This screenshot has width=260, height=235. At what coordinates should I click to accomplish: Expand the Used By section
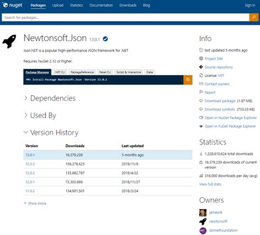coord(40,115)
